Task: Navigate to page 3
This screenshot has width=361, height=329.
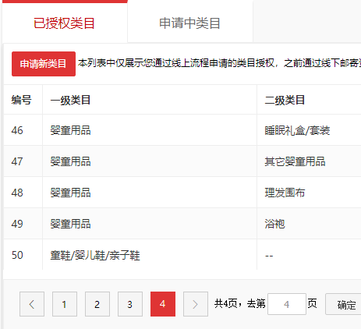Action: pos(130,304)
